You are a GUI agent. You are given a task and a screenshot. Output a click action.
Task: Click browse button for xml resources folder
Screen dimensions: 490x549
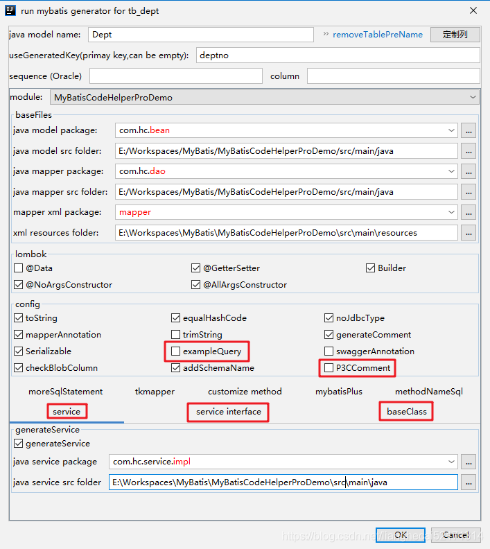tap(469, 233)
